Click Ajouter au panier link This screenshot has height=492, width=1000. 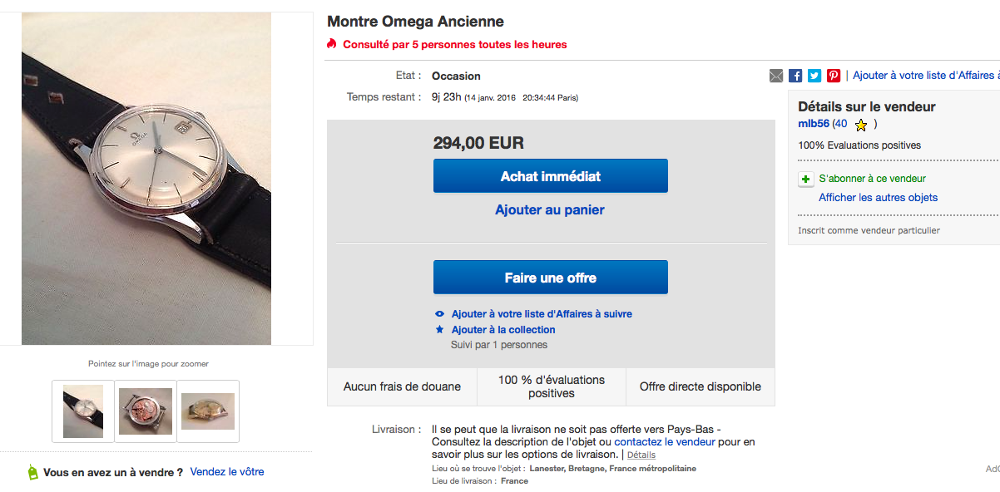point(550,210)
